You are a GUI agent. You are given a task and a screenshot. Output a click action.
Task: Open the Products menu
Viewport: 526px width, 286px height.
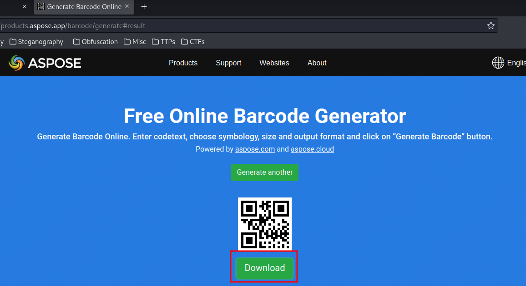click(x=183, y=63)
